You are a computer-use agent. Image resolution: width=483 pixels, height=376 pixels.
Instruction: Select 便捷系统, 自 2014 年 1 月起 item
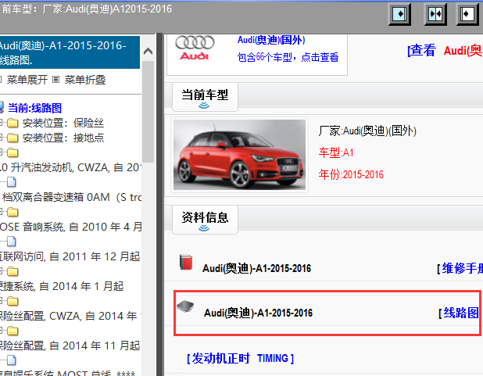[x=62, y=286]
